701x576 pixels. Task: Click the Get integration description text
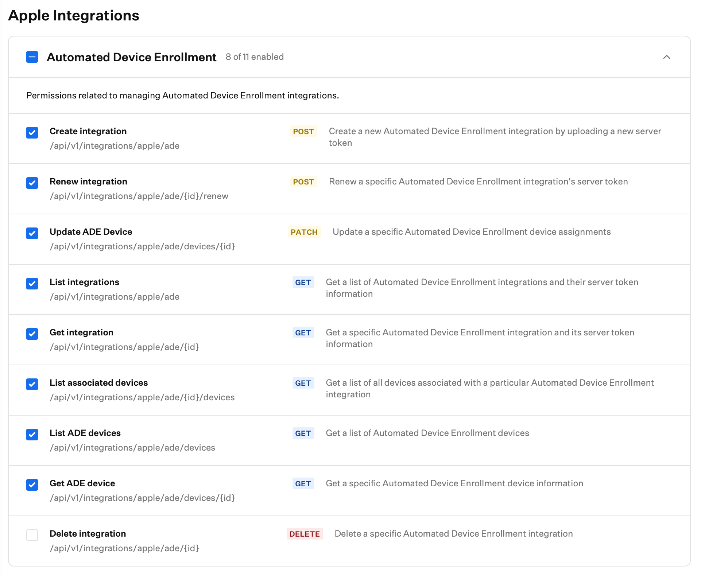480,338
